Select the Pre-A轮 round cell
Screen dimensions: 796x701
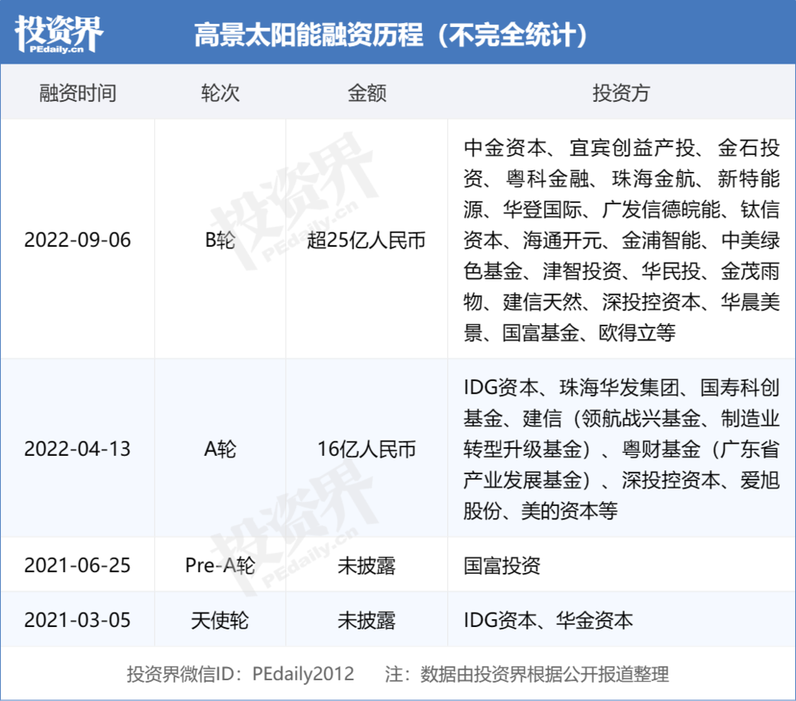220,565
